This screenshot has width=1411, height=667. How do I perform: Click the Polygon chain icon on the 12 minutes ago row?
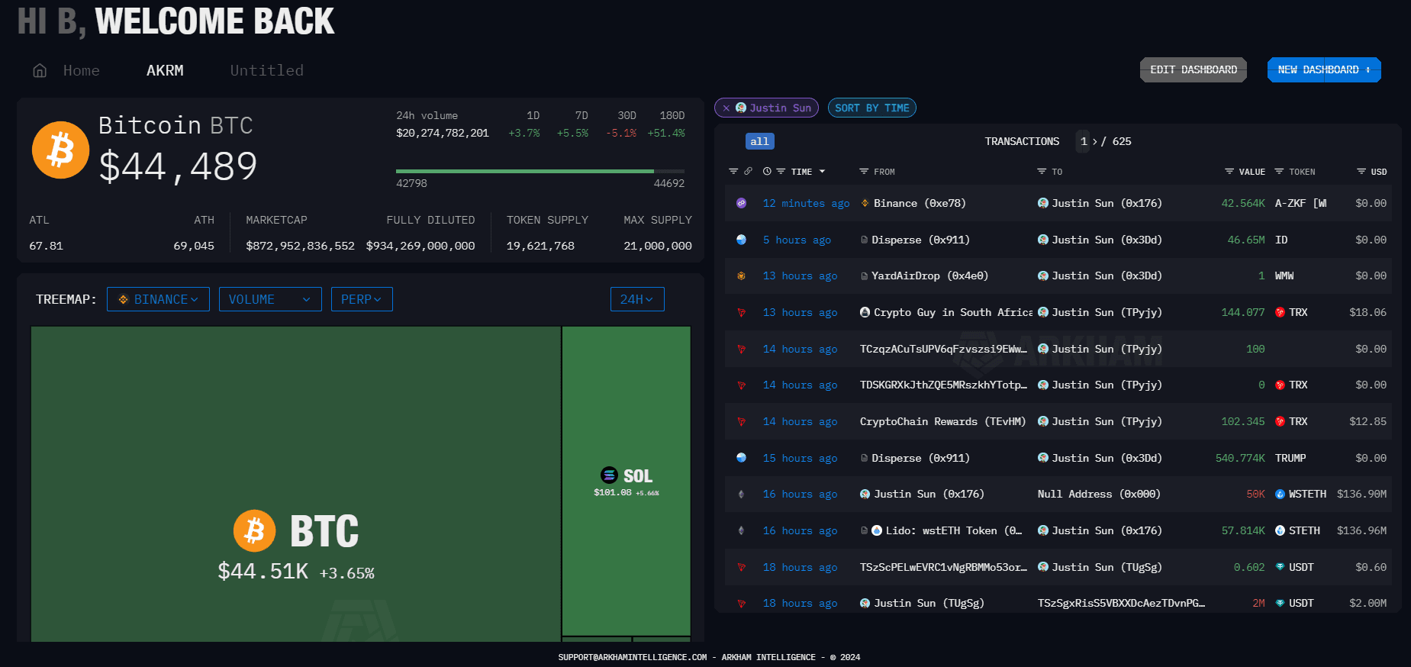(741, 203)
